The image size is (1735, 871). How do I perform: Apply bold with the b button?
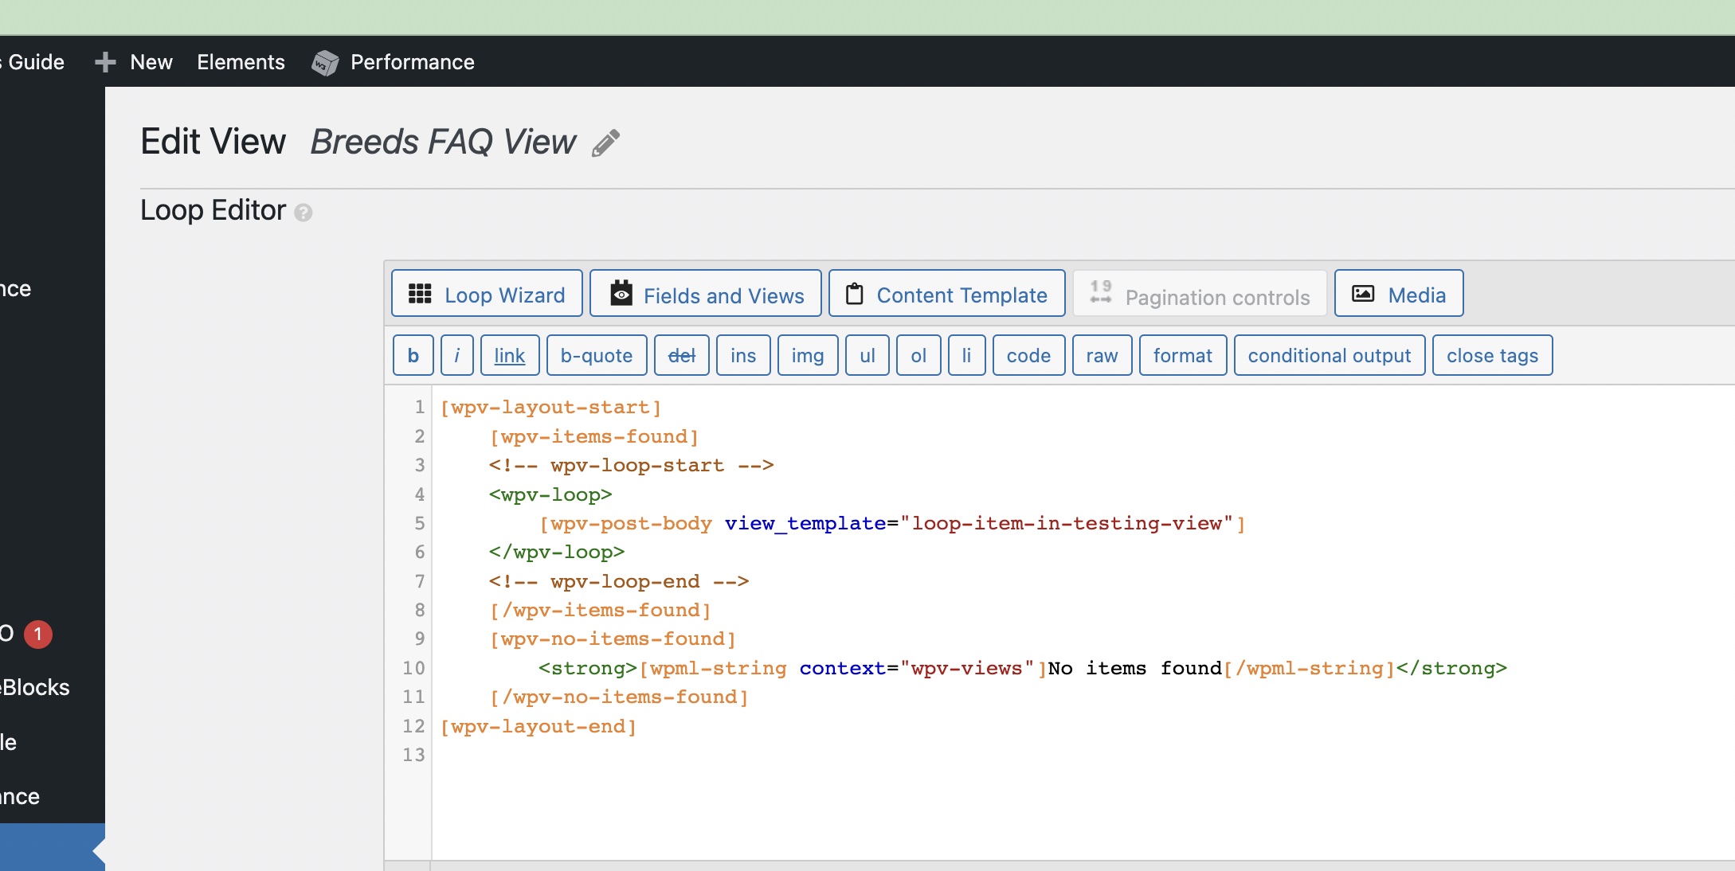[413, 356]
